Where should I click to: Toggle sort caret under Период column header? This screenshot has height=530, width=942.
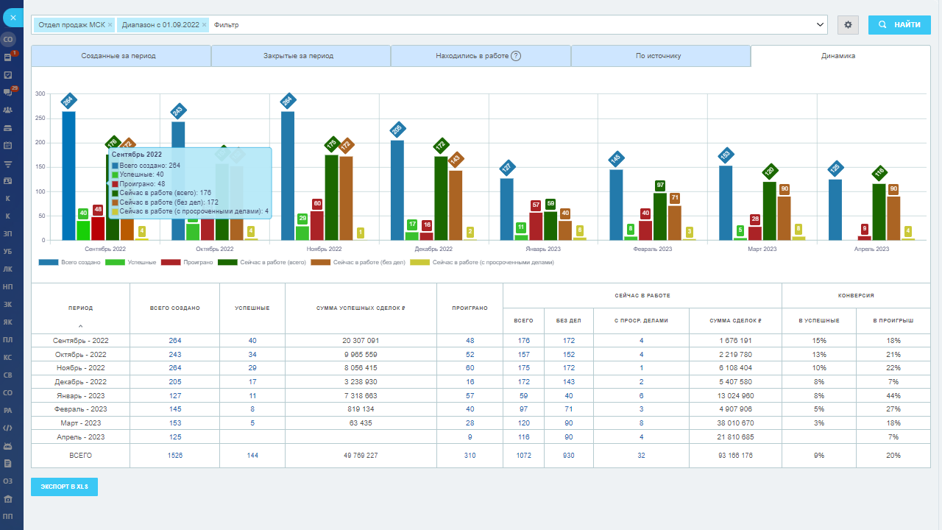[80, 326]
